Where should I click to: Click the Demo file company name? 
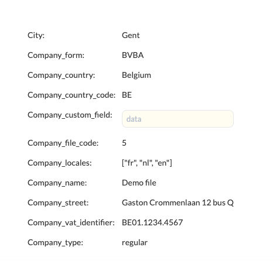pyautogui.click(x=139, y=183)
